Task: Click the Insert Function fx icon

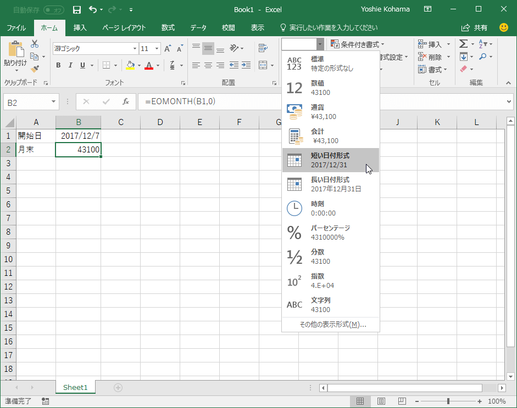Action: click(x=126, y=101)
